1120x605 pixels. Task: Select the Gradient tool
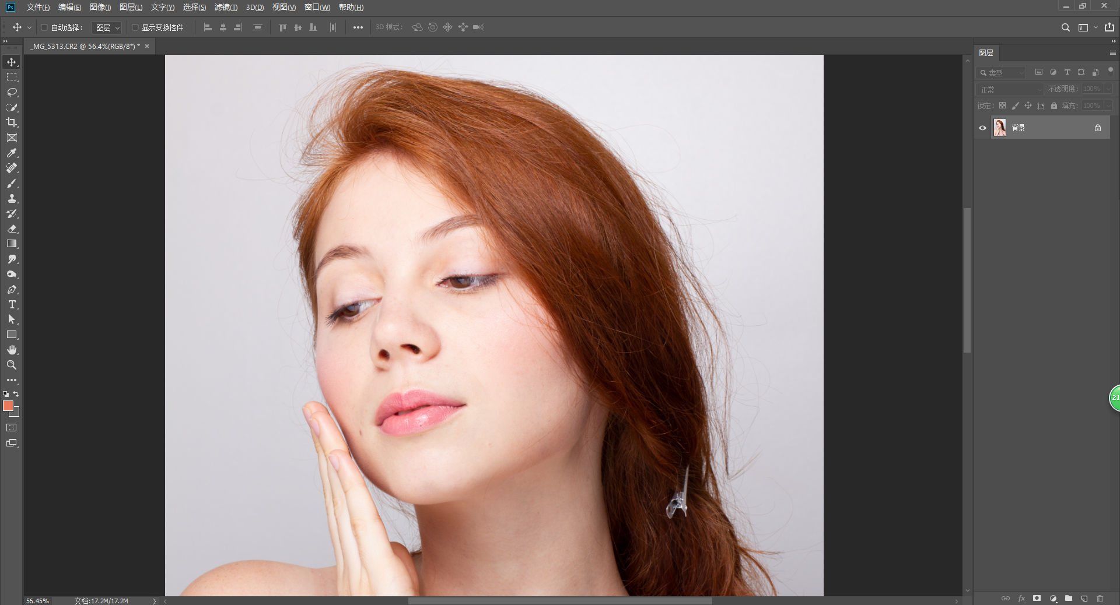12,244
